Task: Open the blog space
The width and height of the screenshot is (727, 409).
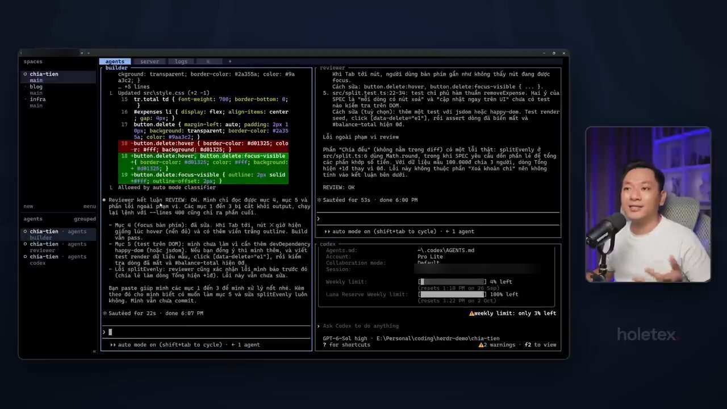Action: pyautogui.click(x=36, y=87)
